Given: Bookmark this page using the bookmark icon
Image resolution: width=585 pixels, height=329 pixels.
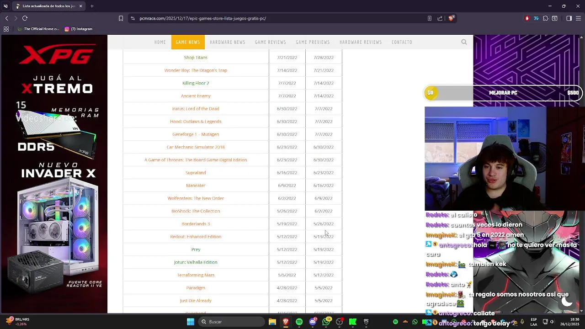Looking at the screenshot, I should [121, 18].
